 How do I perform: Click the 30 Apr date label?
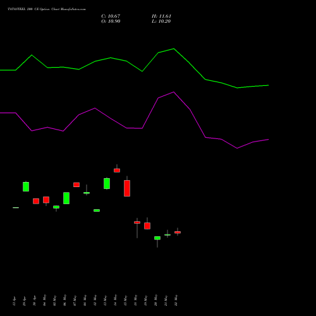coord(35,301)
